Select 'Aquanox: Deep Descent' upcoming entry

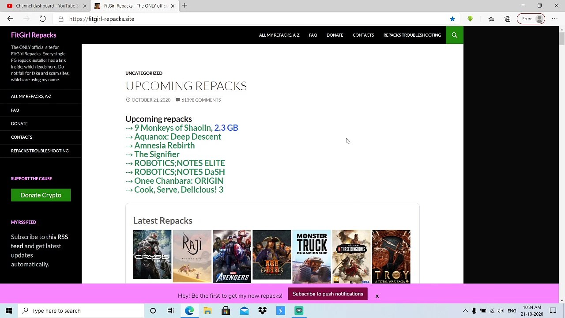click(177, 136)
